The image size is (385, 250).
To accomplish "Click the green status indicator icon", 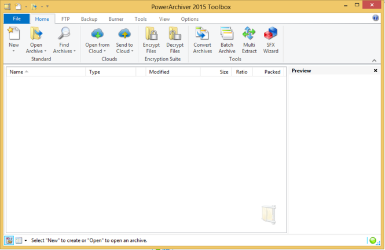I will coord(373,240).
